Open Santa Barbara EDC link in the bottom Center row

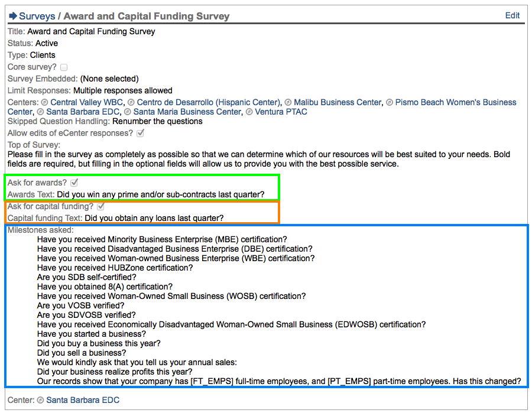point(83,400)
